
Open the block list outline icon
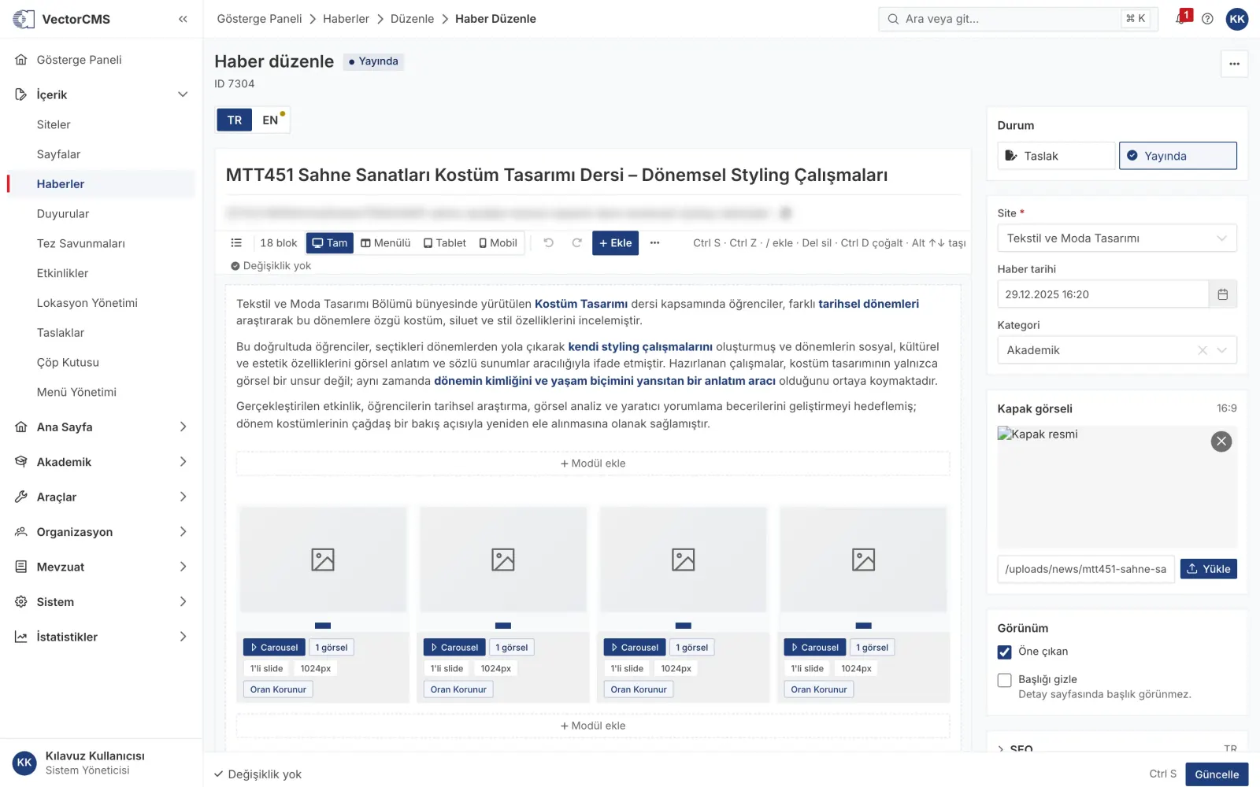pos(236,243)
